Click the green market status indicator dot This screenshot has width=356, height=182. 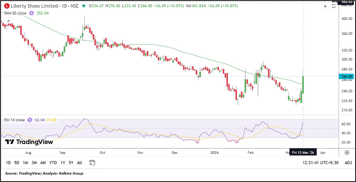click(x=84, y=6)
